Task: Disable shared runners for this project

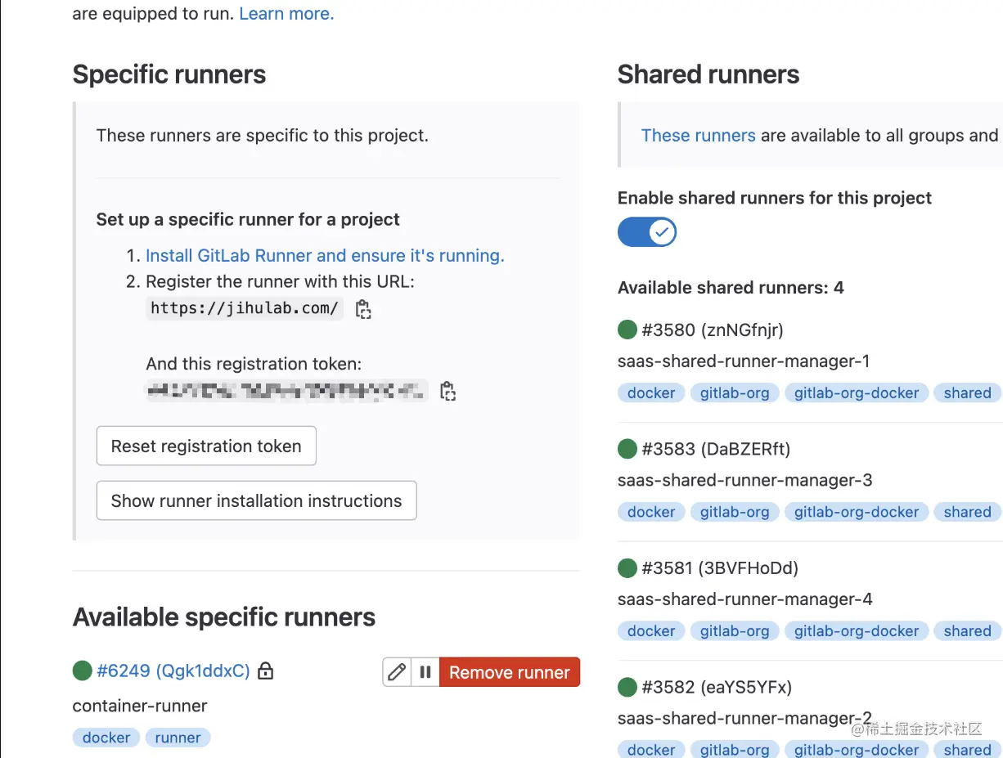Action: (x=647, y=232)
